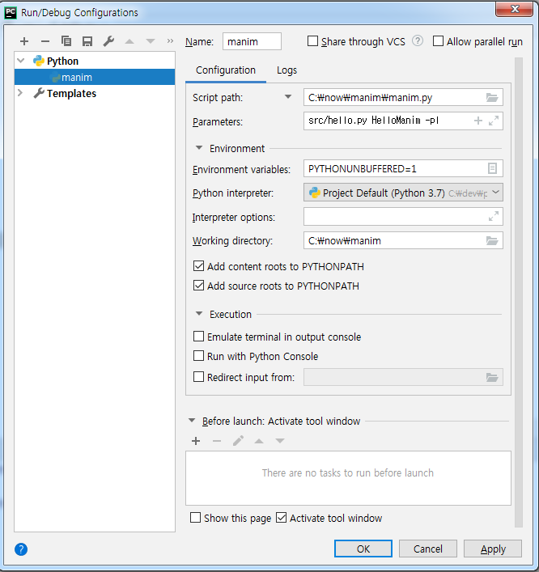Open the Script path type dropdown arrow
Screen dimensions: 539x572
288,97
